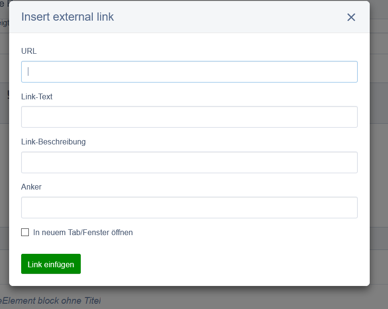Click the URL label above the first field

pyautogui.click(x=29, y=51)
